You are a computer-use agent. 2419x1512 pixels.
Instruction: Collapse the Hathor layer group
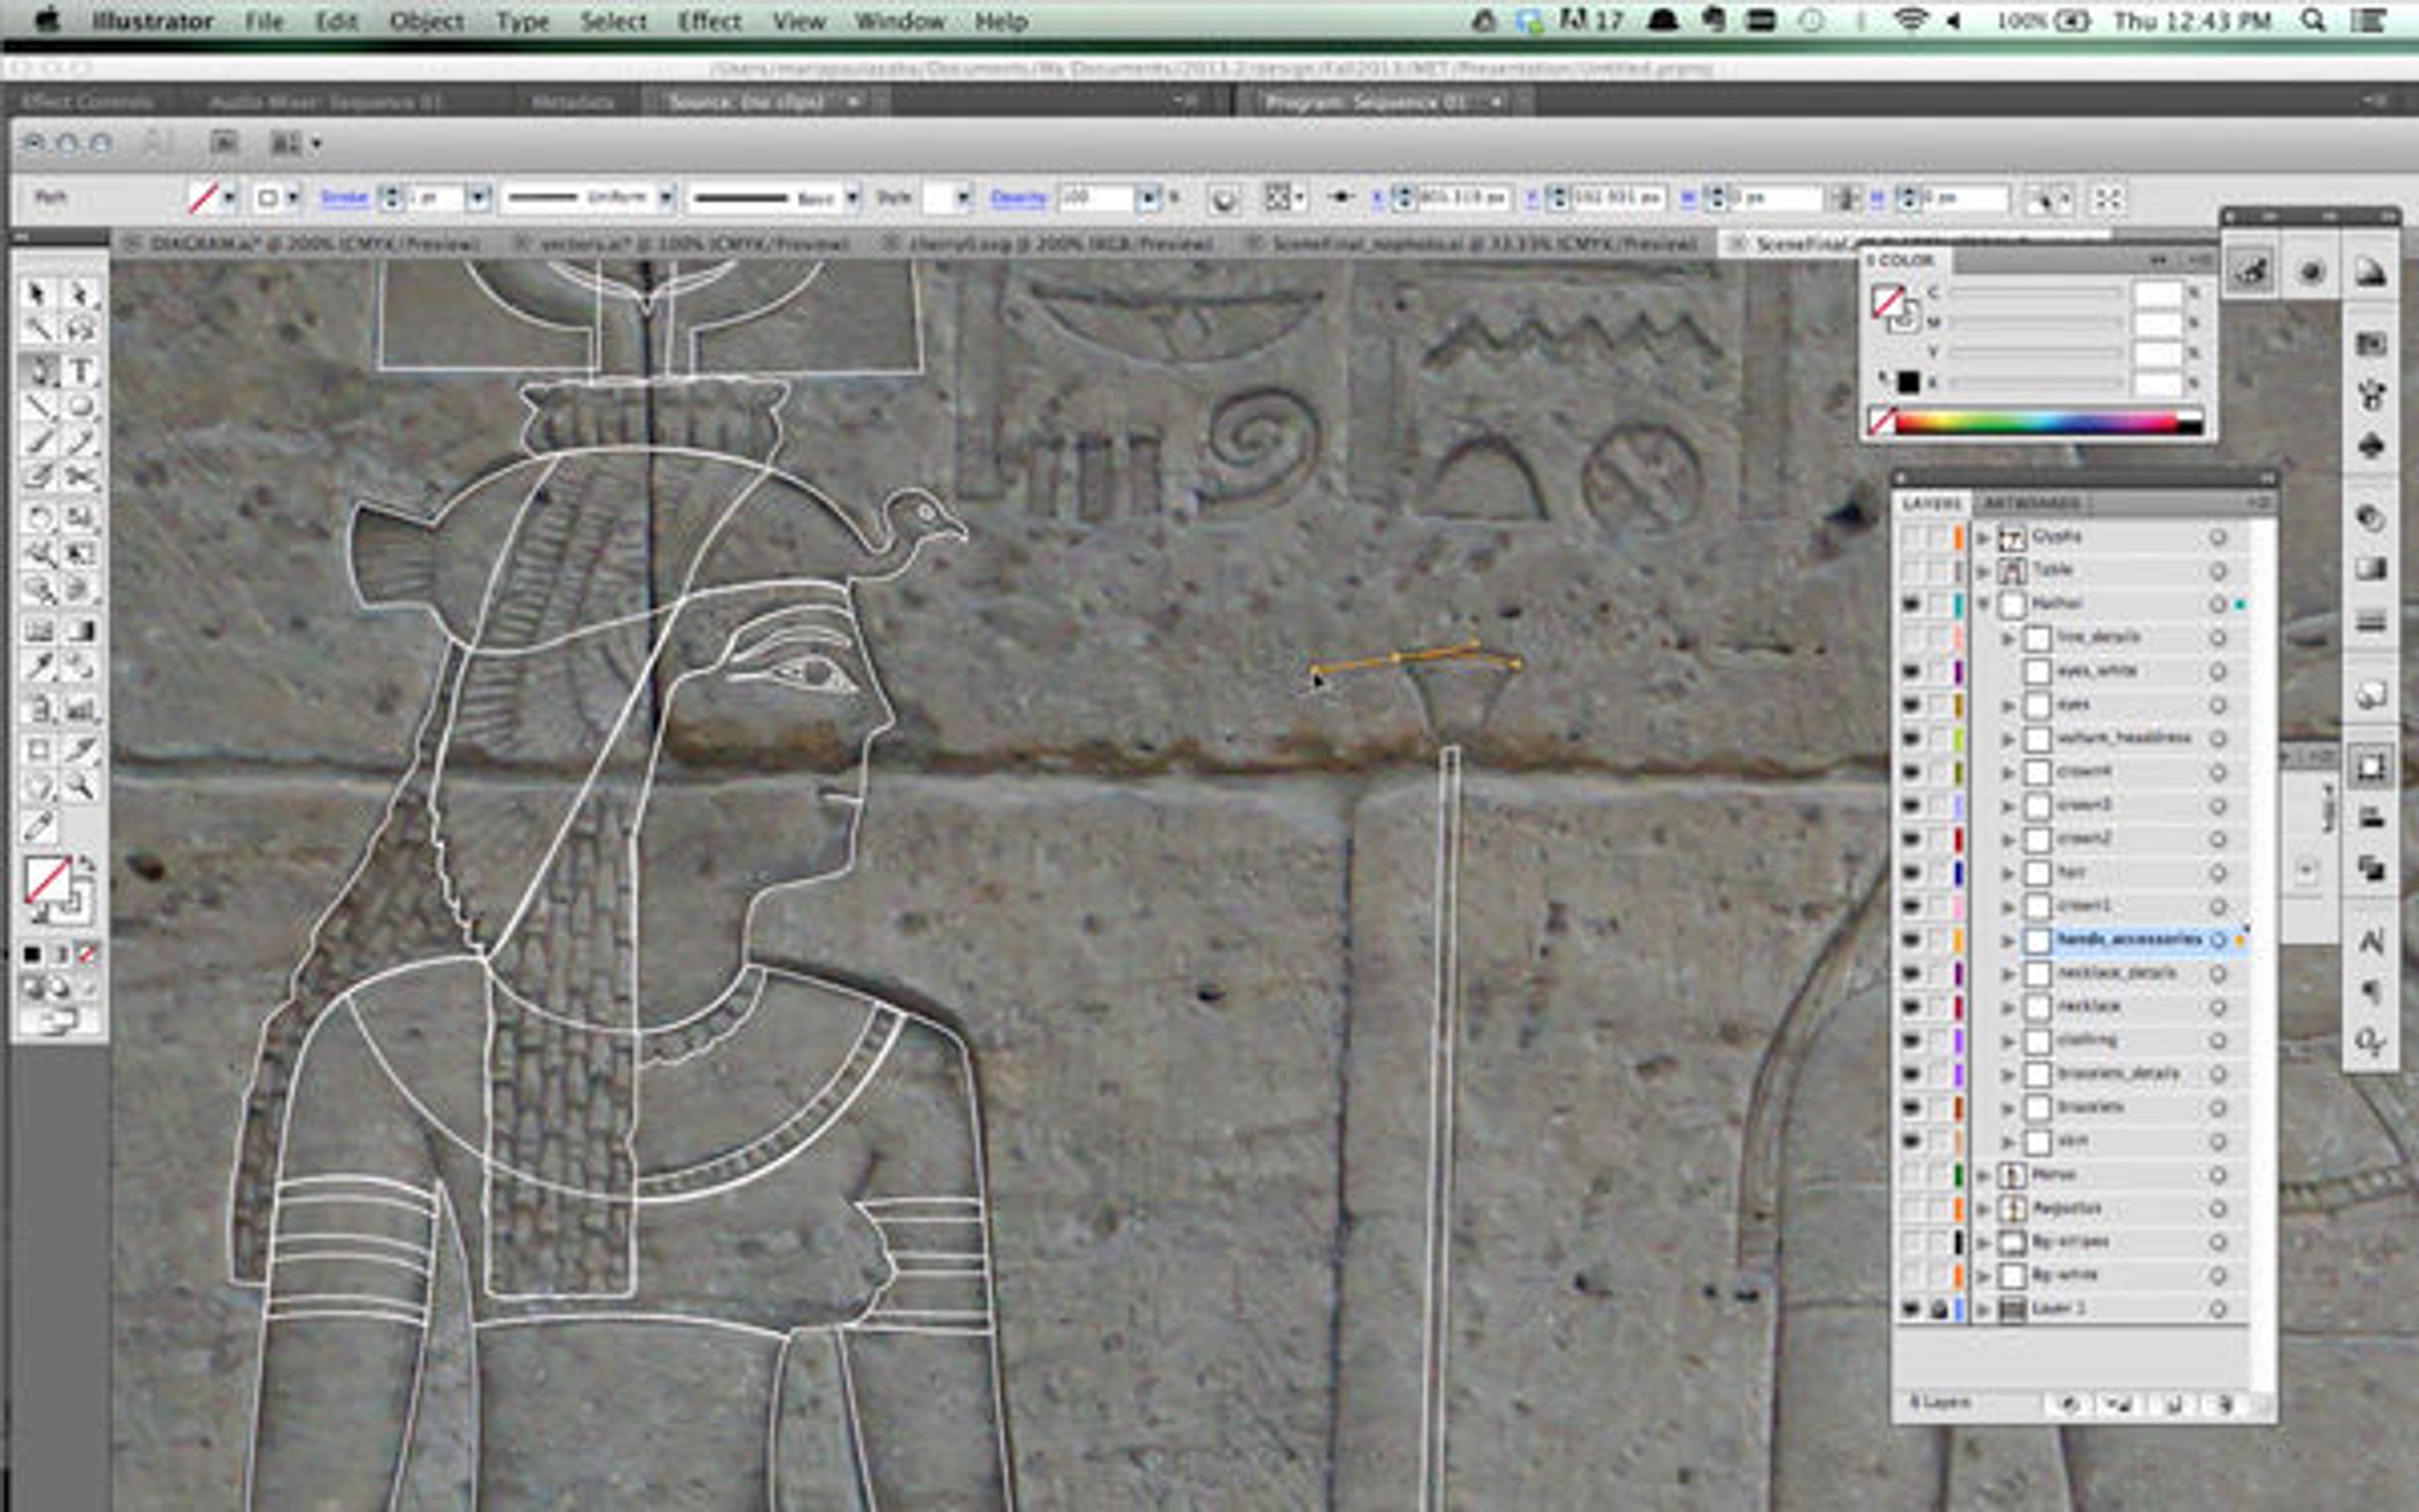point(1983,604)
